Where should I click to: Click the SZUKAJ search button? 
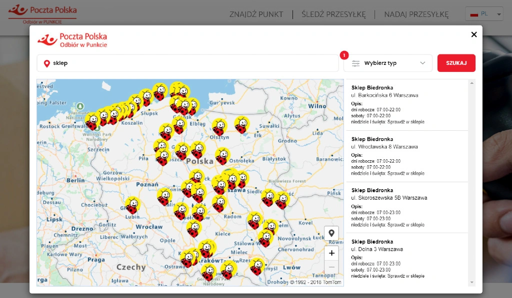coord(456,63)
